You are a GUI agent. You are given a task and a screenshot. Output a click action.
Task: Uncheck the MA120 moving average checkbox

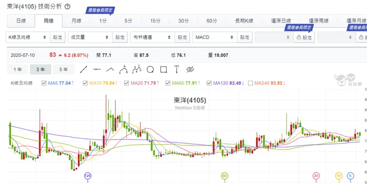tap(209, 83)
